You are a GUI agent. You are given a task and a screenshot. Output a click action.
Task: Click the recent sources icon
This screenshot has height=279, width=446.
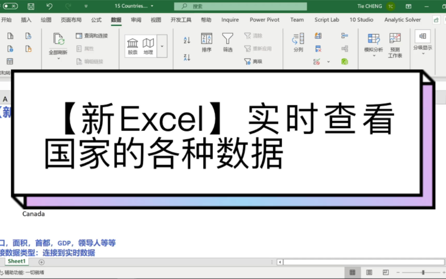point(28,36)
